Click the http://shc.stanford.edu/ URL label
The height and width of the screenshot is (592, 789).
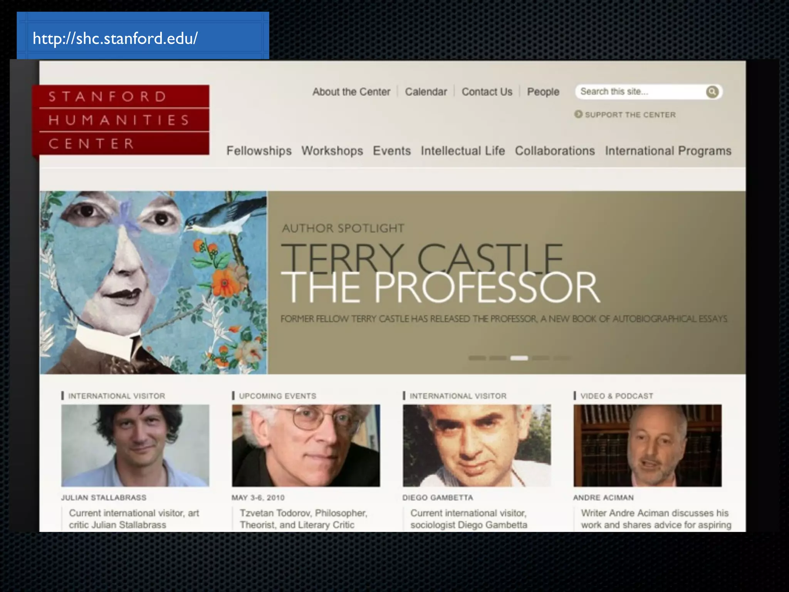click(115, 38)
